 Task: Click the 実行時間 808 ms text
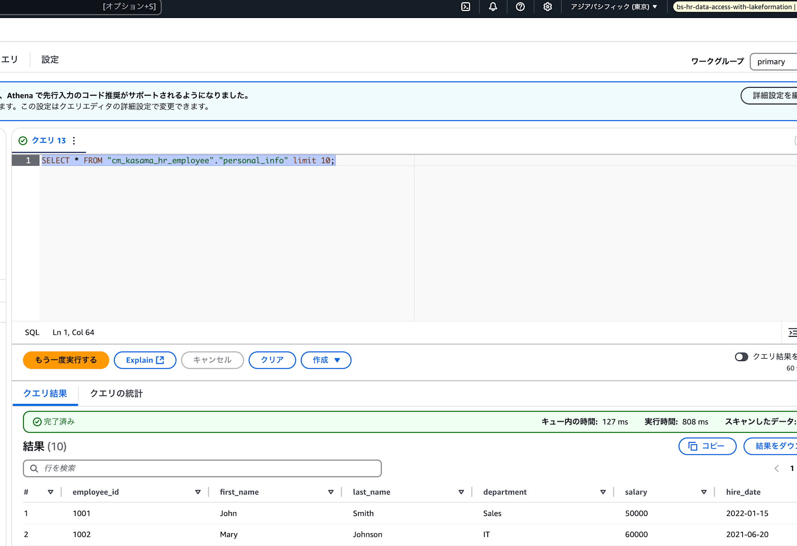(676, 422)
